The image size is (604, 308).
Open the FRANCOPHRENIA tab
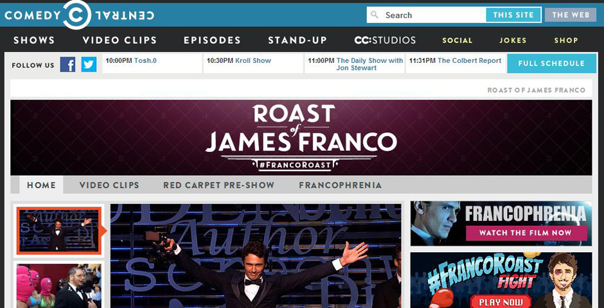(341, 185)
